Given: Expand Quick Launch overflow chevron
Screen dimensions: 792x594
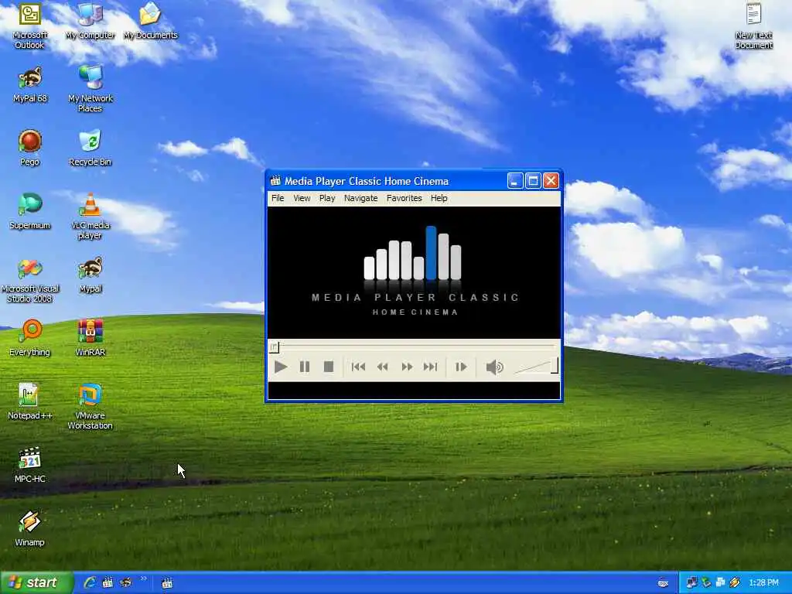Looking at the screenshot, I should coord(144,579).
